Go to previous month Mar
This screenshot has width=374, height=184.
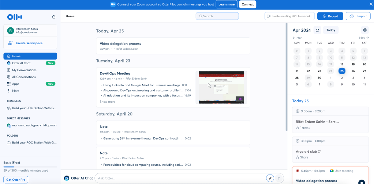[x=297, y=38]
